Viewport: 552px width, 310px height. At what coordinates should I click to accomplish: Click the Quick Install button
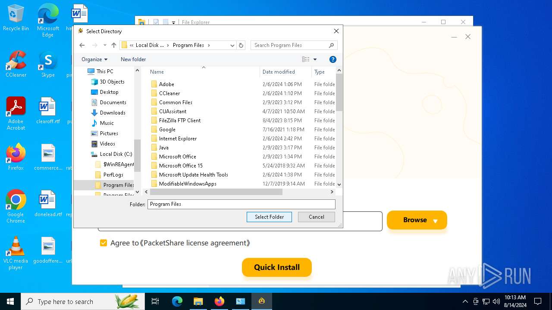pos(277,267)
